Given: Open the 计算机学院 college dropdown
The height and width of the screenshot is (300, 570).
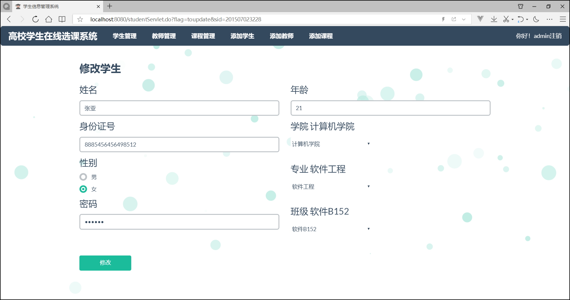Looking at the screenshot, I should coord(331,144).
